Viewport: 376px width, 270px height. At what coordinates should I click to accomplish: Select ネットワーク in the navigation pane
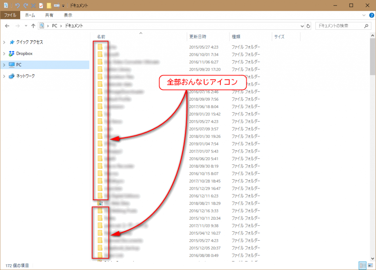[26, 76]
